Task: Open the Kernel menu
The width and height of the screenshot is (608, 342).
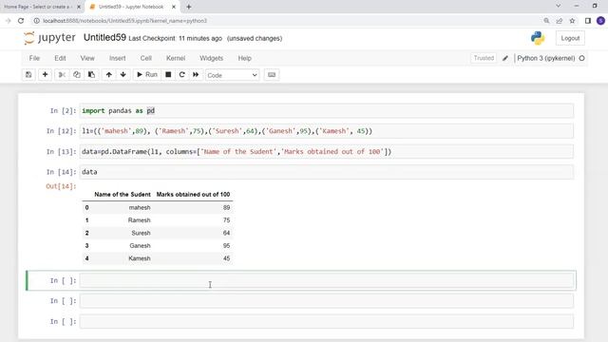Action: click(x=176, y=58)
